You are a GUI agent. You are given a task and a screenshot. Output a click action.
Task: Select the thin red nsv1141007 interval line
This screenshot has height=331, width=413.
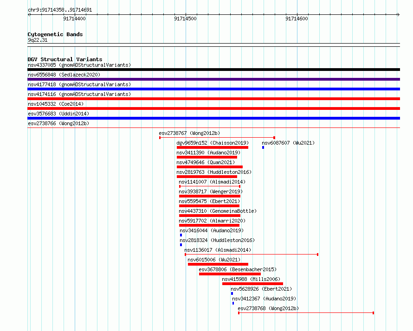(210, 186)
